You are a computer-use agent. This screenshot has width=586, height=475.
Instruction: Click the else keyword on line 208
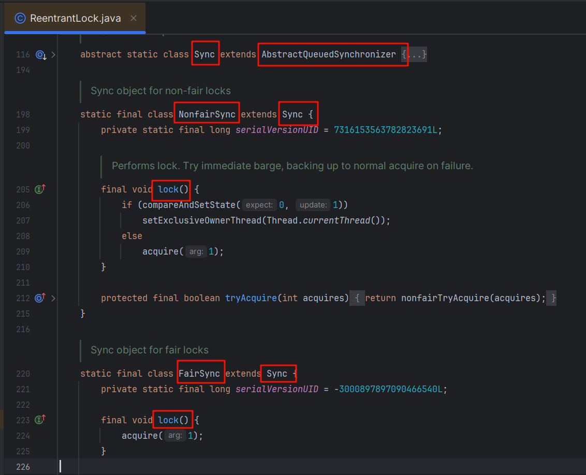coord(132,236)
